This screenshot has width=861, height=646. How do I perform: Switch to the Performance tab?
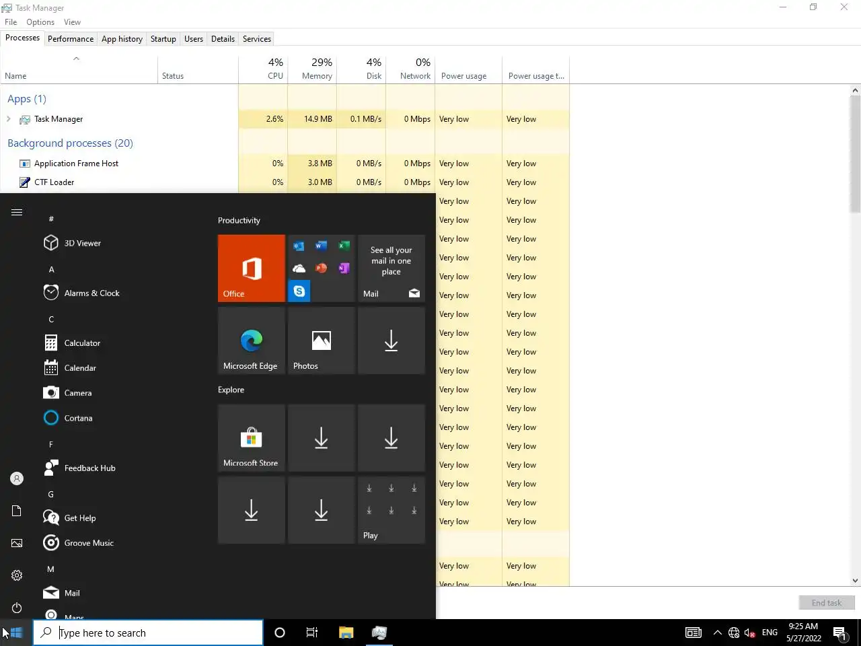(x=71, y=39)
